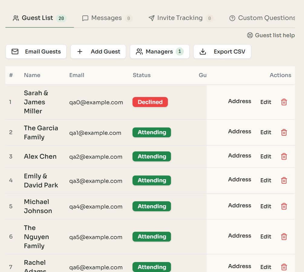Screen dimensions: 304x272
Task: Edit the Michael Johnson entry
Action: click(266, 206)
